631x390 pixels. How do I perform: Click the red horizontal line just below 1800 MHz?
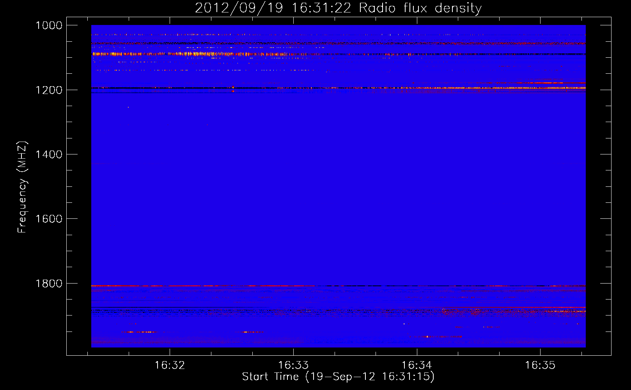tap(195, 286)
